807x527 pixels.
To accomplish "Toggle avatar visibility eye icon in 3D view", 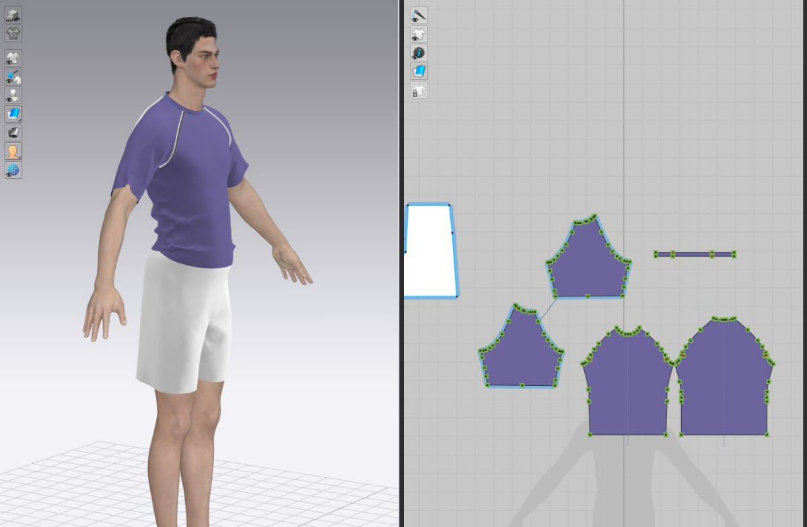I will 13,95.
